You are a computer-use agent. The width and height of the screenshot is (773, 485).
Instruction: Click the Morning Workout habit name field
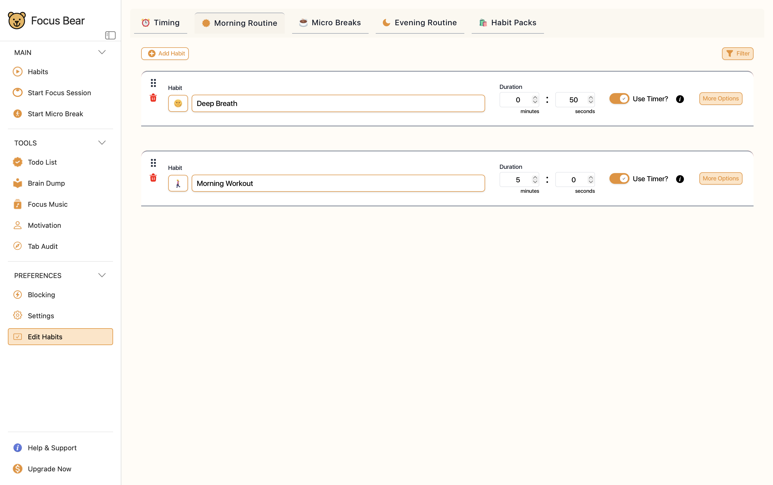click(338, 183)
